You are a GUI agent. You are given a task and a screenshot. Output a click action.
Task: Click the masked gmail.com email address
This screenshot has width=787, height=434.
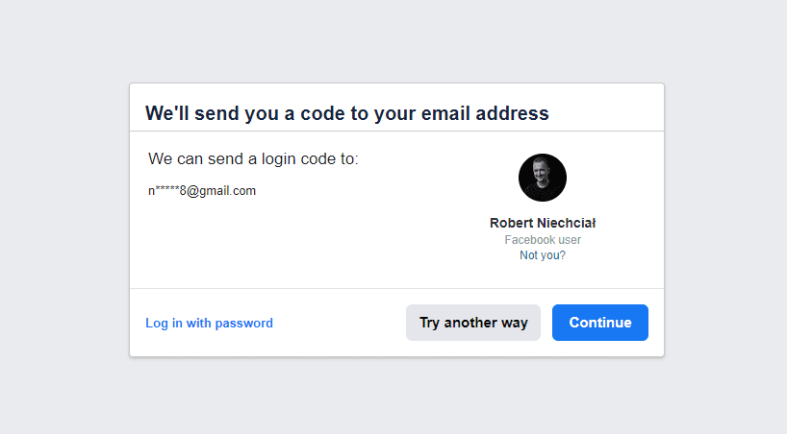pyautogui.click(x=202, y=191)
